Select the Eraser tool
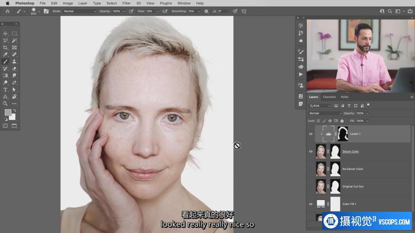415x233 pixels. [x=14, y=68]
